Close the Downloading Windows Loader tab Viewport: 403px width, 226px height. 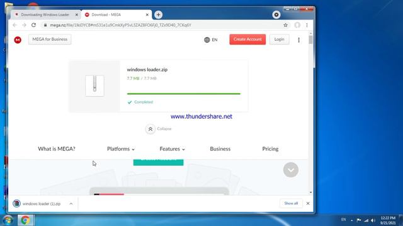click(77, 15)
